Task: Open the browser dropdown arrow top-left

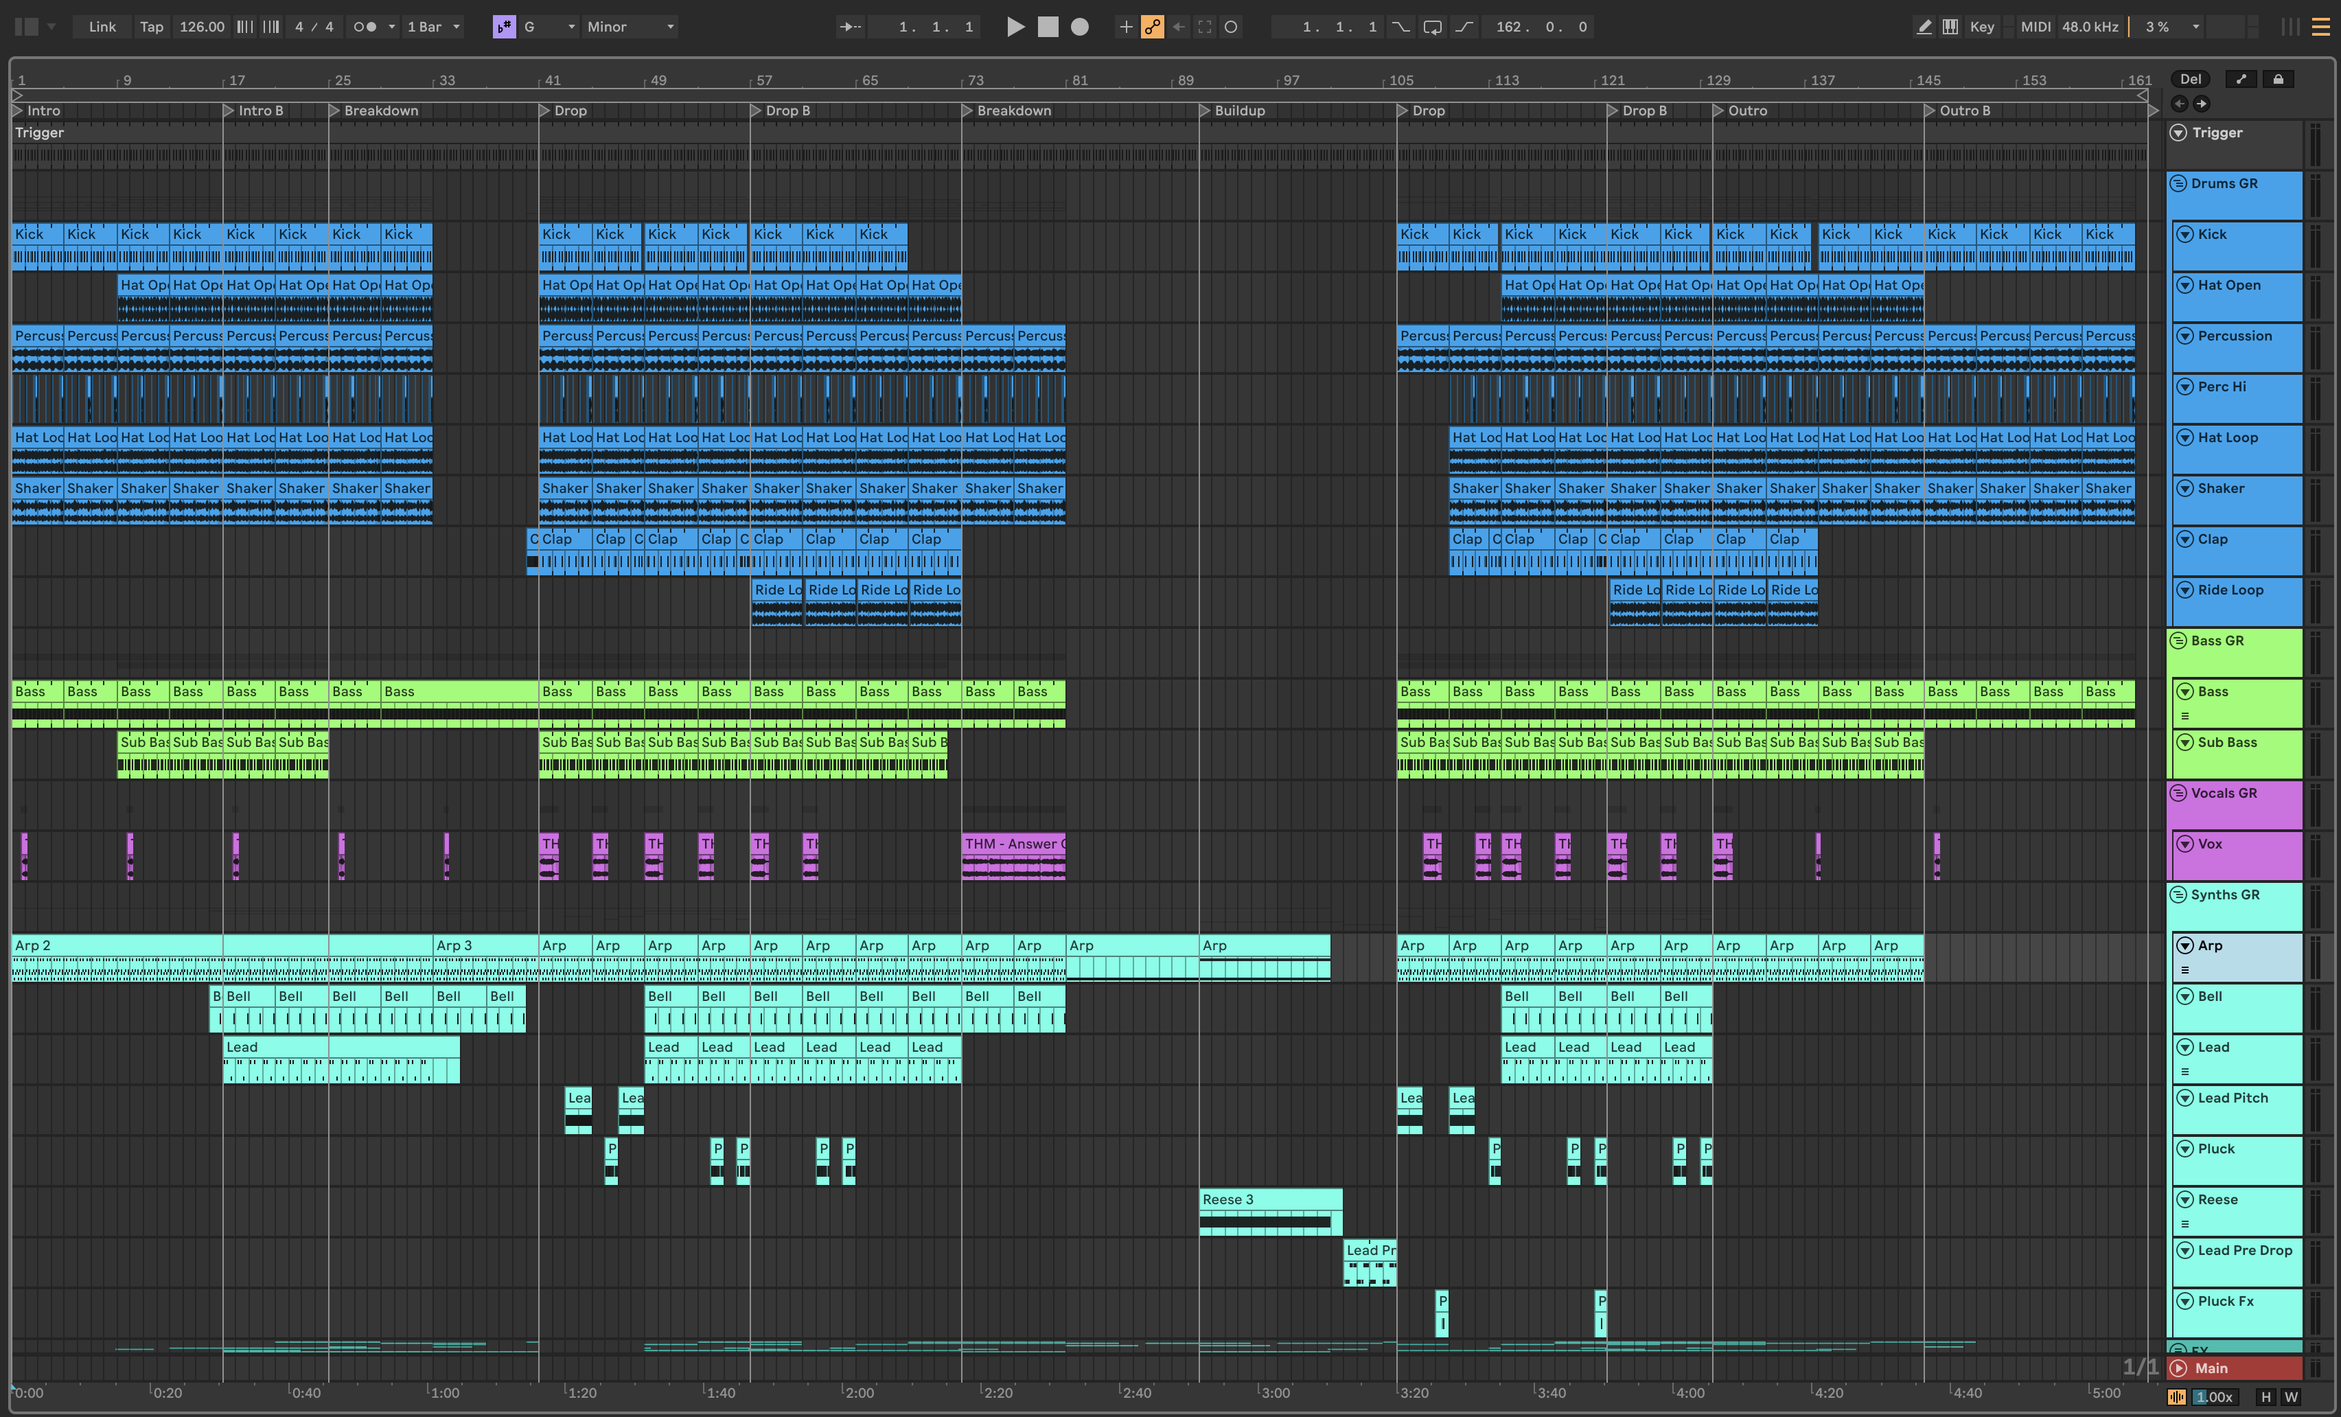Action: pyautogui.click(x=51, y=27)
